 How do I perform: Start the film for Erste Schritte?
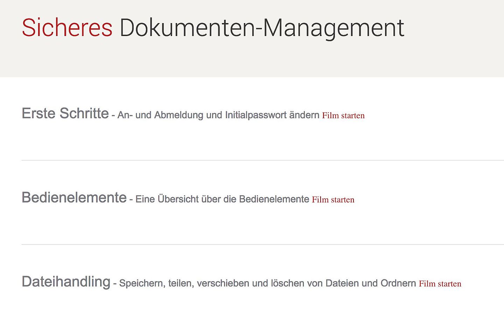coord(343,115)
